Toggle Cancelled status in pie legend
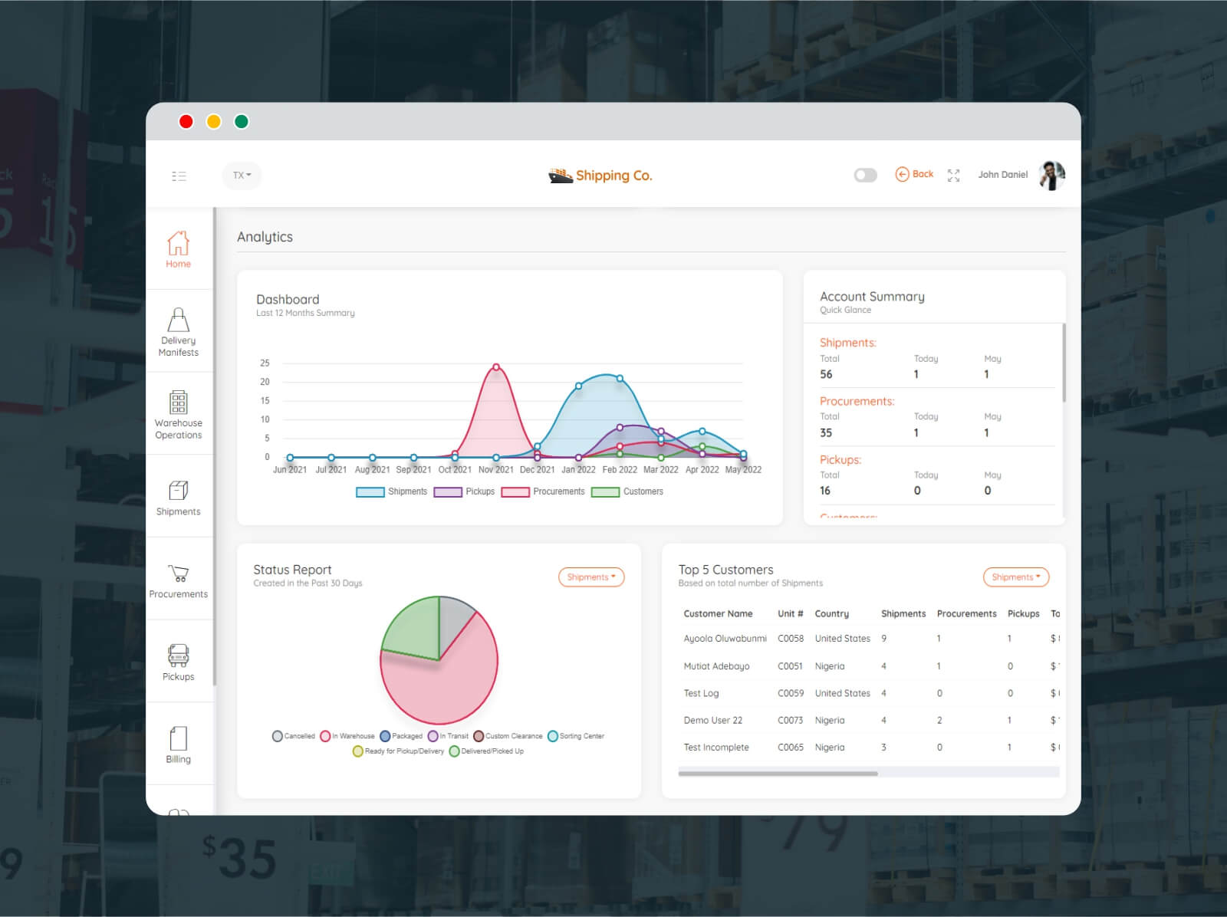This screenshot has width=1227, height=917. point(294,736)
